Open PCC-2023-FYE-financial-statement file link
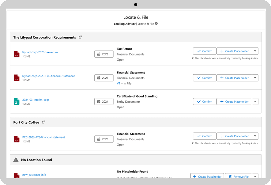Image resolution: width=271 pixels, height=185 pixels. tap(43, 137)
